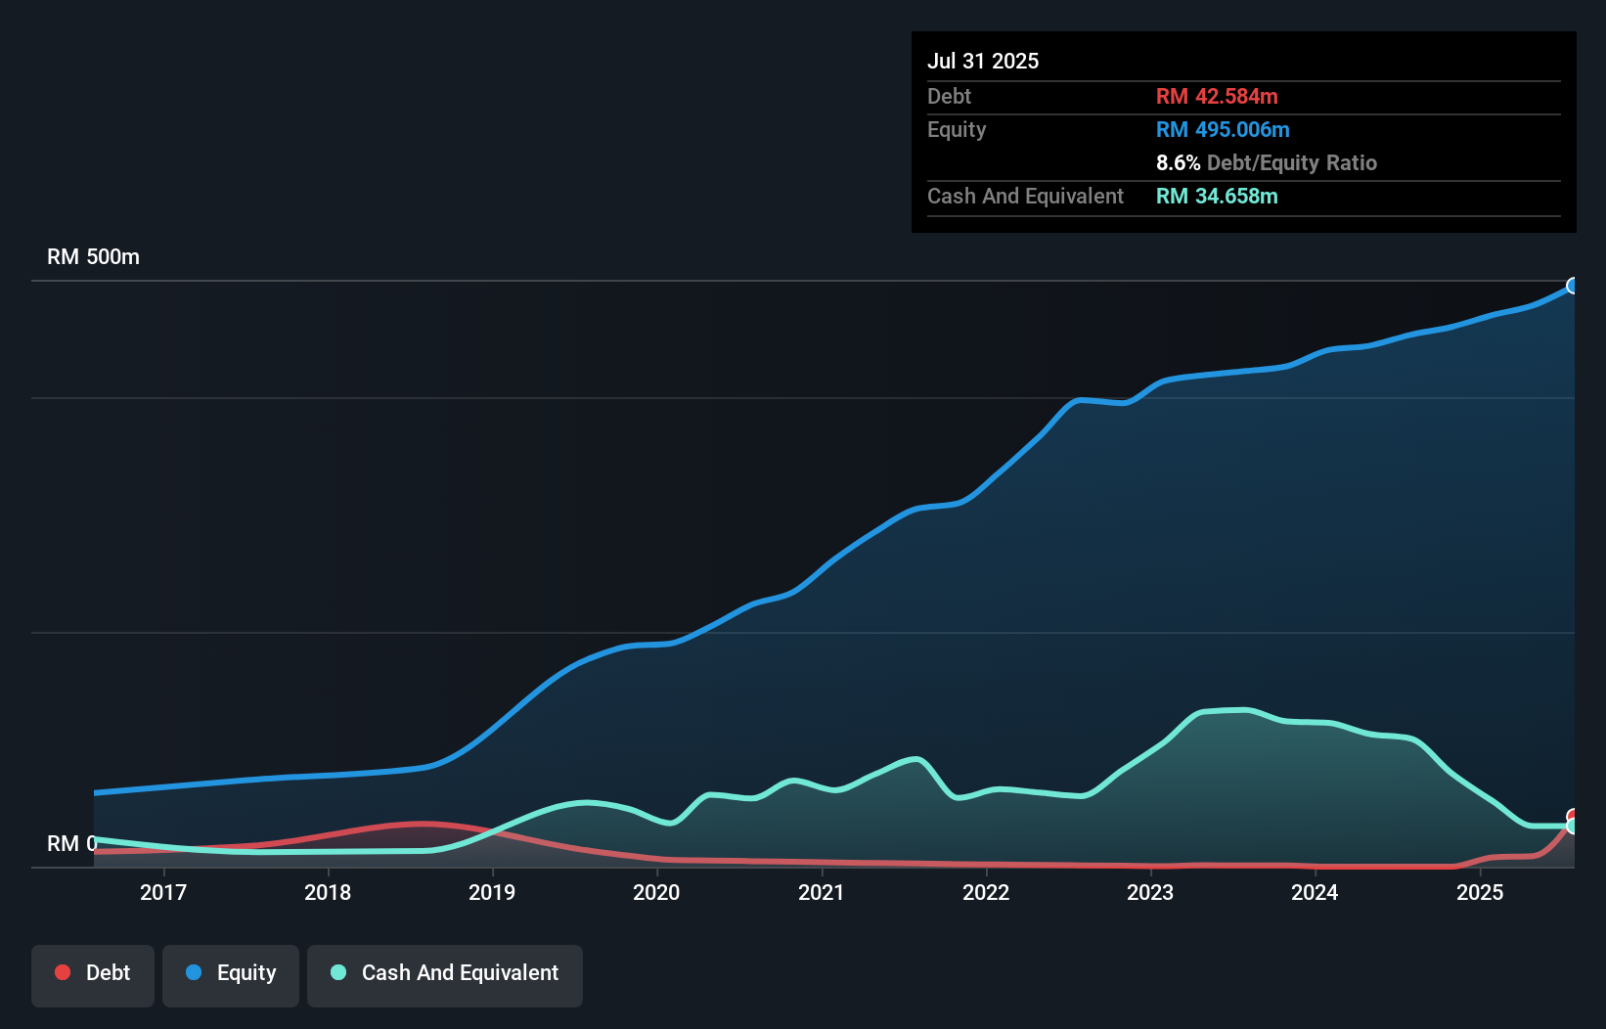Toggle the Equity series visibility
The image size is (1606, 1029).
click(x=230, y=973)
